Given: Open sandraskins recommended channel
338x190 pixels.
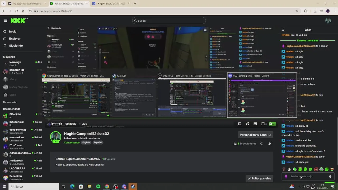Looking at the screenshot, I should [22, 139].
